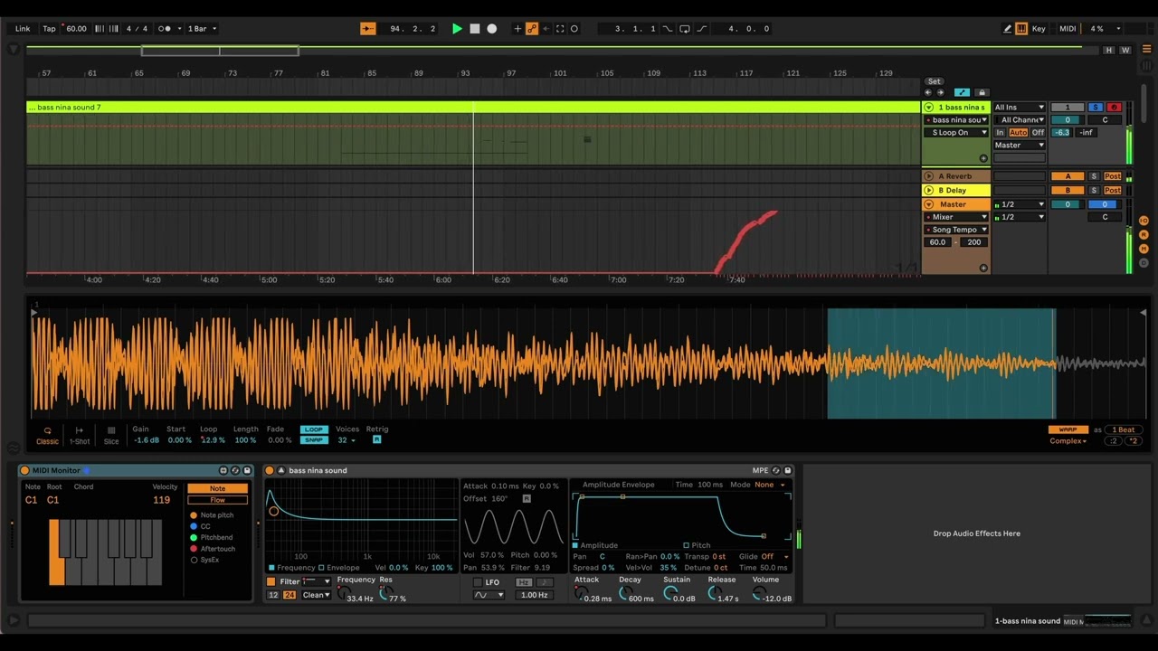Open the Mixer device chooser dropdown
The image size is (1158, 651).
pos(955,217)
